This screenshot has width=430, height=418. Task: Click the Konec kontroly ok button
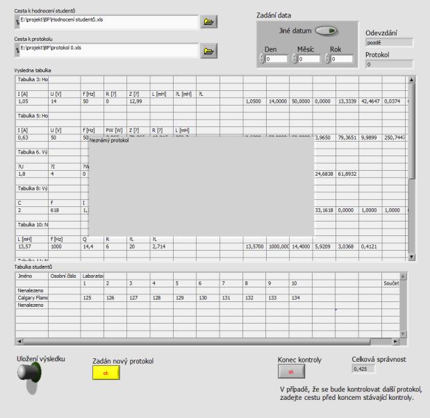point(291,371)
